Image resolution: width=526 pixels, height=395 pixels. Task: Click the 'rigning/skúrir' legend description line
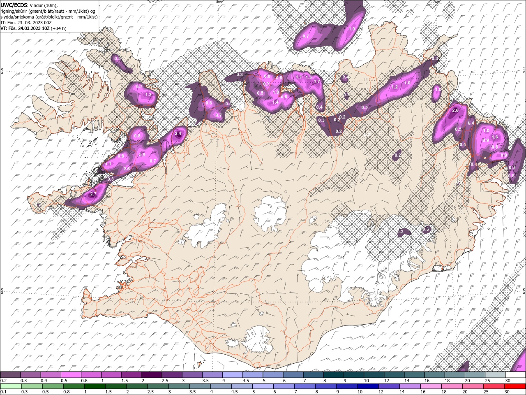[48, 11]
